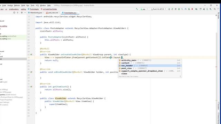The image size is (221, 124).
Task: Click java in the breadcrumb bar
Action: 2,9
